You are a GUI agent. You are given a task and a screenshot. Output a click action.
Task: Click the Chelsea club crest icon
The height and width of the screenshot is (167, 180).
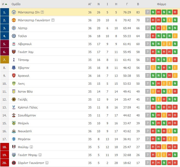click(x=14, y=36)
